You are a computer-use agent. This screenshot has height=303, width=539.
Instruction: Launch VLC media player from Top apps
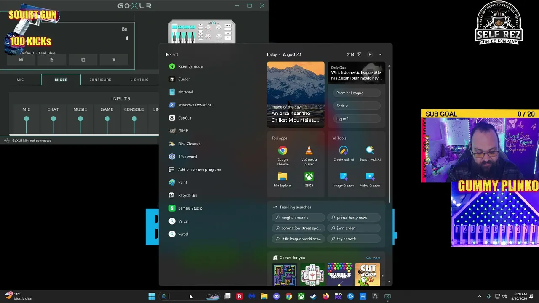coord(309,155)
